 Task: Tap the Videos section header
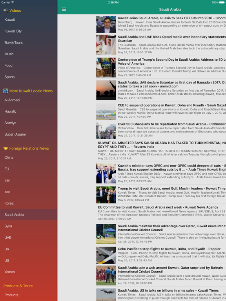[x=15, y=11]
